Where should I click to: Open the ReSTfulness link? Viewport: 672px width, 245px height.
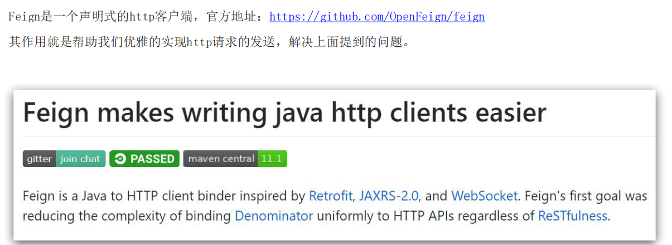(x=573, y=216)
